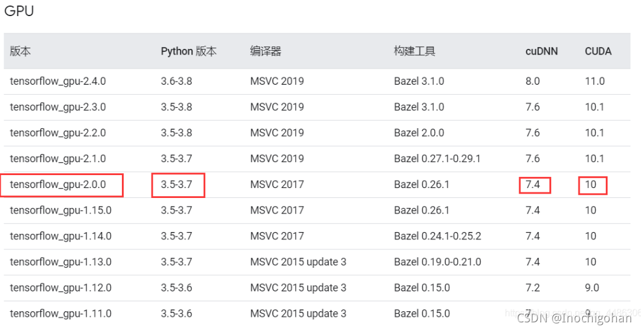The image size is (641, 331).
Task: Click Bazel 3.1.0 in the tensorflow_gpu-2.4.0 row
Action: (419, 81)
